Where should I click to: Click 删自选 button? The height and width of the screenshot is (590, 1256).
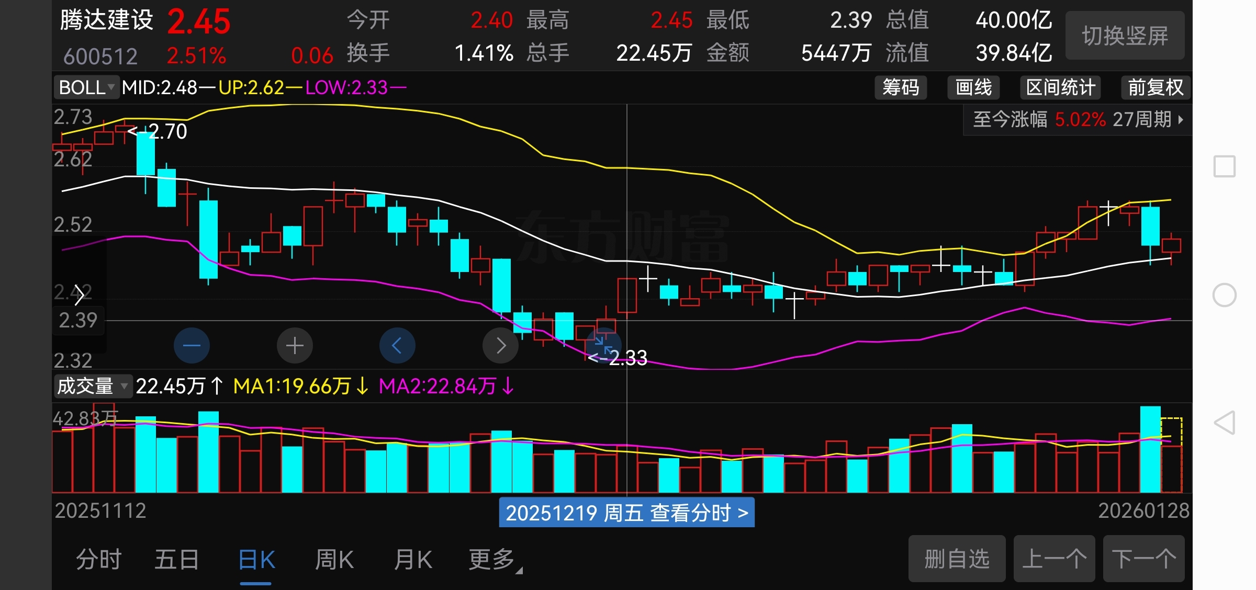(x=956, y=559)
